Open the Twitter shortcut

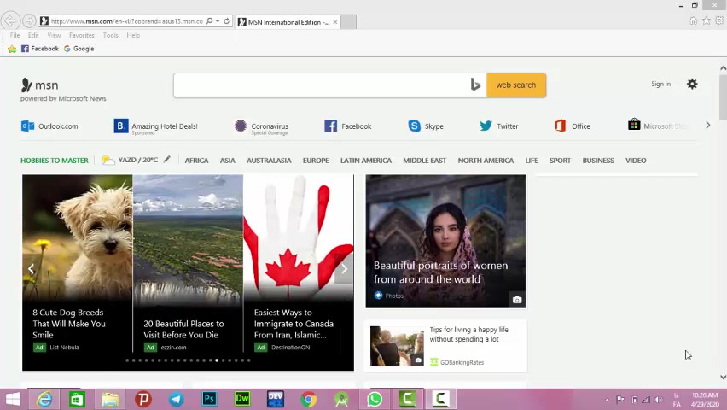[x=498, y=126]
